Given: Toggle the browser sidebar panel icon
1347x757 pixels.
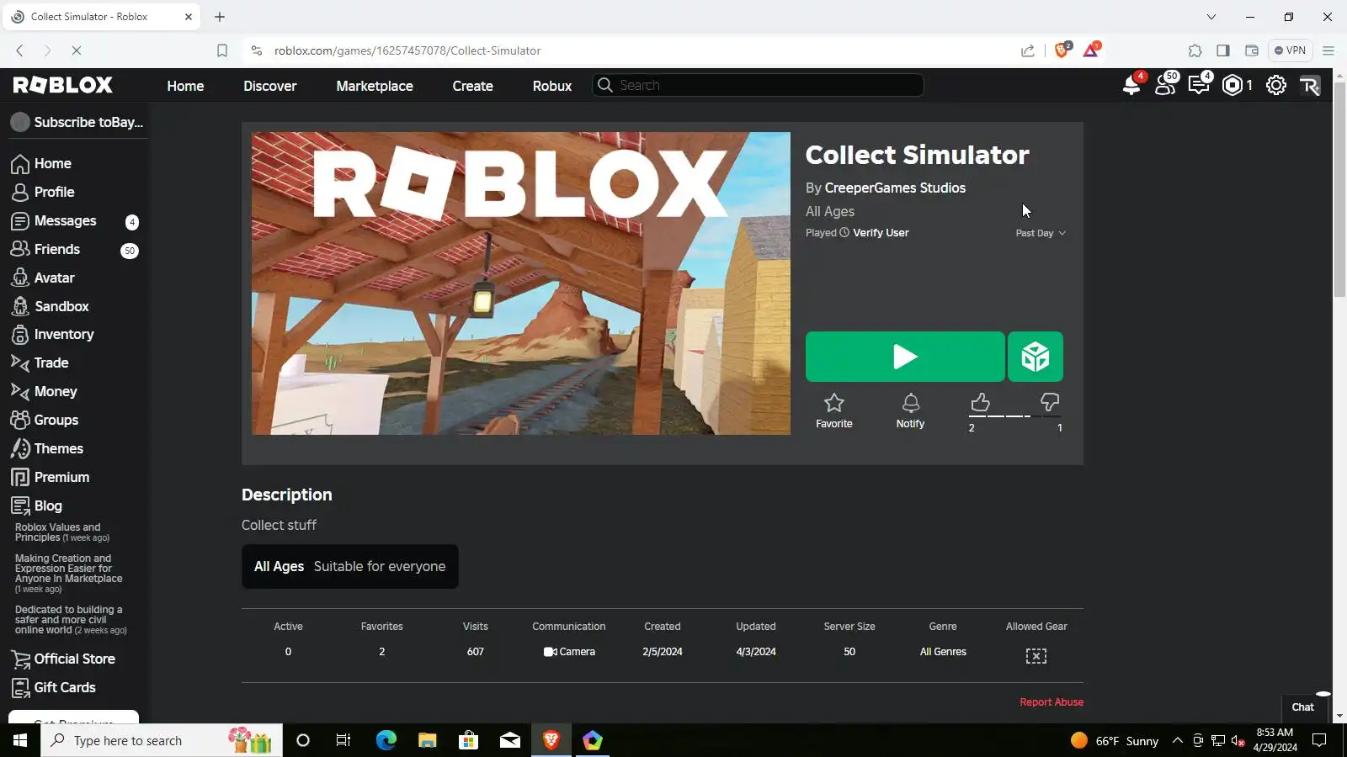Looking at the screenshot, I should pyautogui.click(x=1223, y=50).
